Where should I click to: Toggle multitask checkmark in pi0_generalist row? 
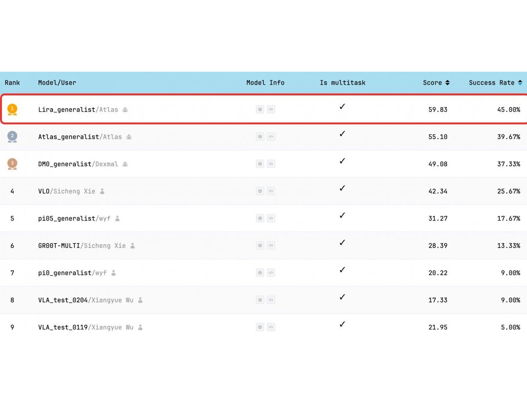[x=342, y=270]
